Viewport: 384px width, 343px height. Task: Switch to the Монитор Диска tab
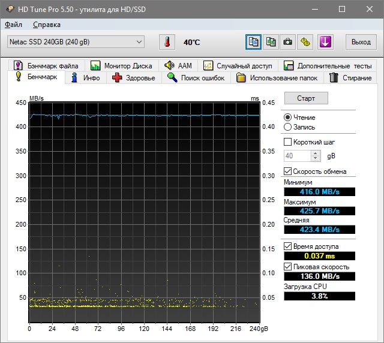(x=121, y=65)
